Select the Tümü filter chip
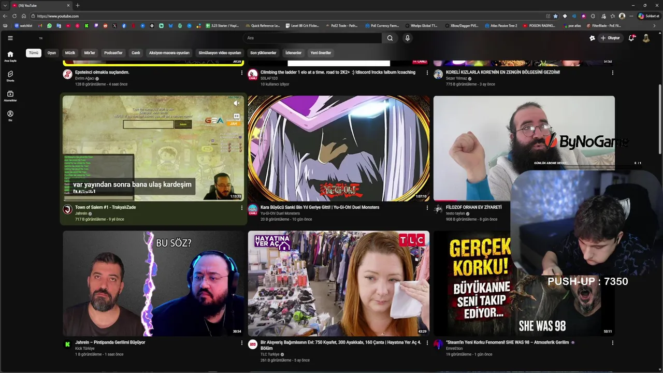 coord(34,53)
